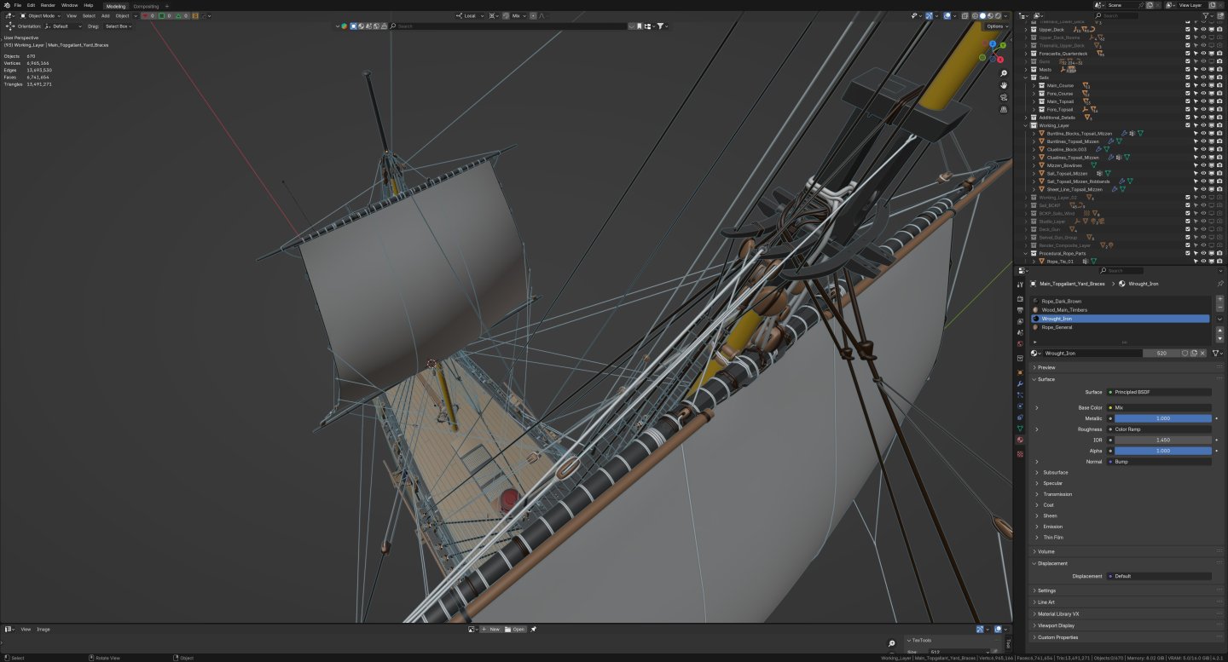The width and height of the screenshot is (1228, 662).
Task: Select Rope_Dark_Brown material slot
Action: [x=1120, y=301]
